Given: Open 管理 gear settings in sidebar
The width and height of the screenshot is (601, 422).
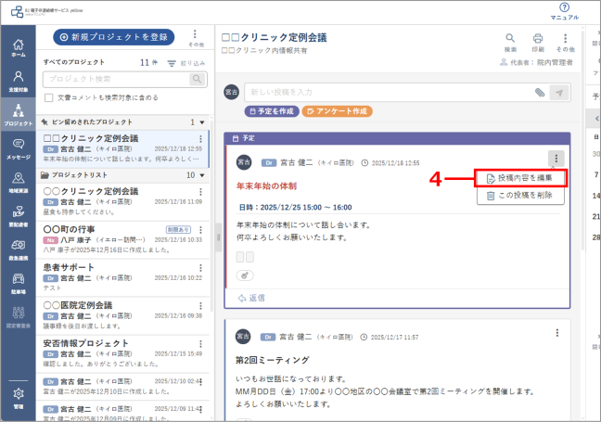Looking at the screenshot, I should tap(18, 398).
